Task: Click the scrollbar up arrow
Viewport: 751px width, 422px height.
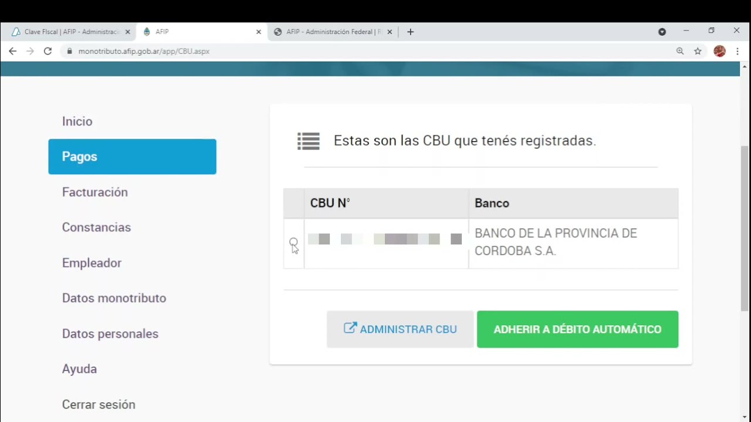Action: [x=745, y=66]
